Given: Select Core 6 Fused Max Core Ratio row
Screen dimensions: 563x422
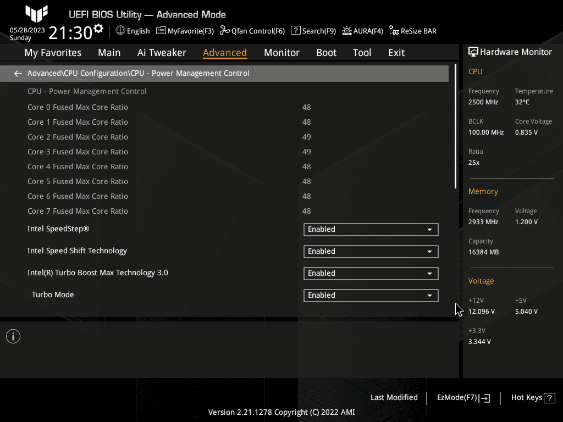Looking at the screenshot, I should click(224, 196).
